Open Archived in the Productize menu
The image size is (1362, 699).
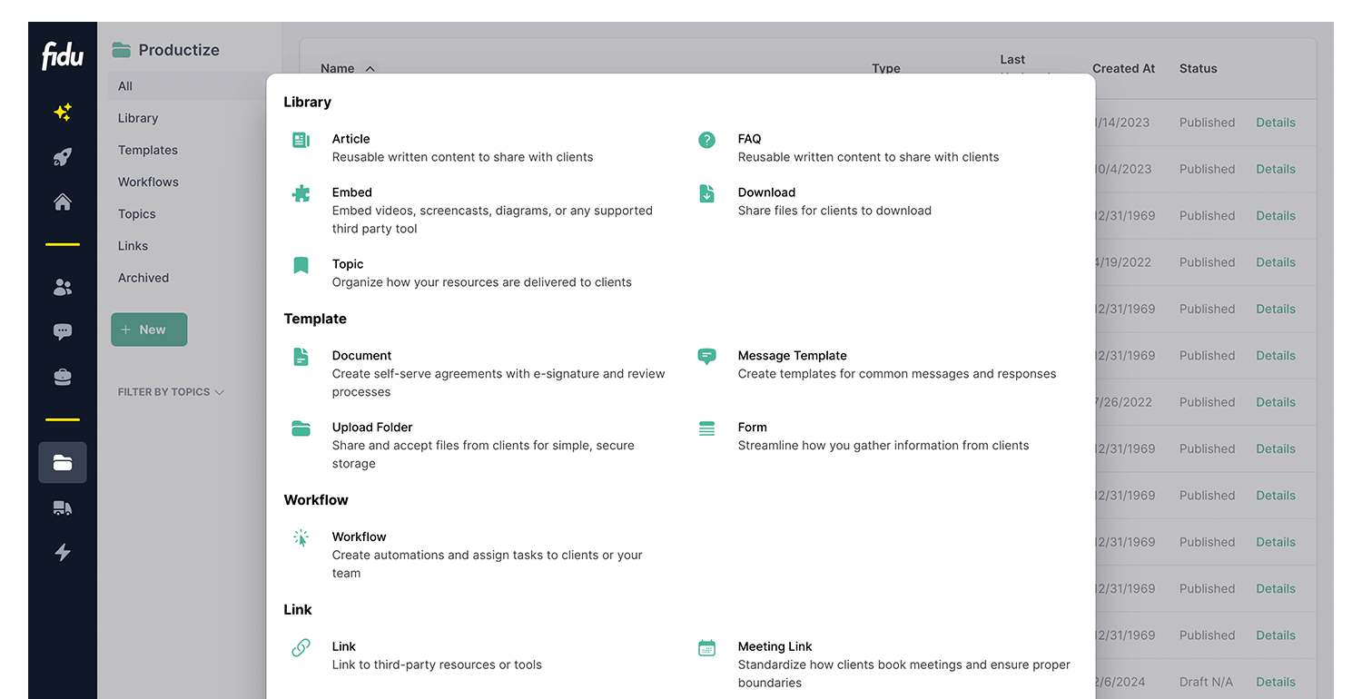(x=143, y=278)
